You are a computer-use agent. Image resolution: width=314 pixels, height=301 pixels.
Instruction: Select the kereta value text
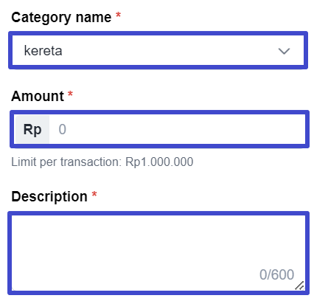[43, 51]
